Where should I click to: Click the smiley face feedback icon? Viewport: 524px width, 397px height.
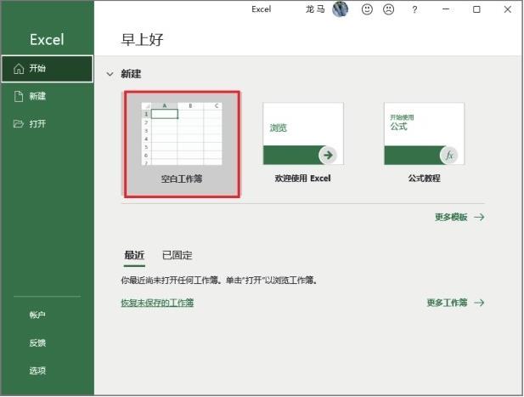click(x=367, y=9)
